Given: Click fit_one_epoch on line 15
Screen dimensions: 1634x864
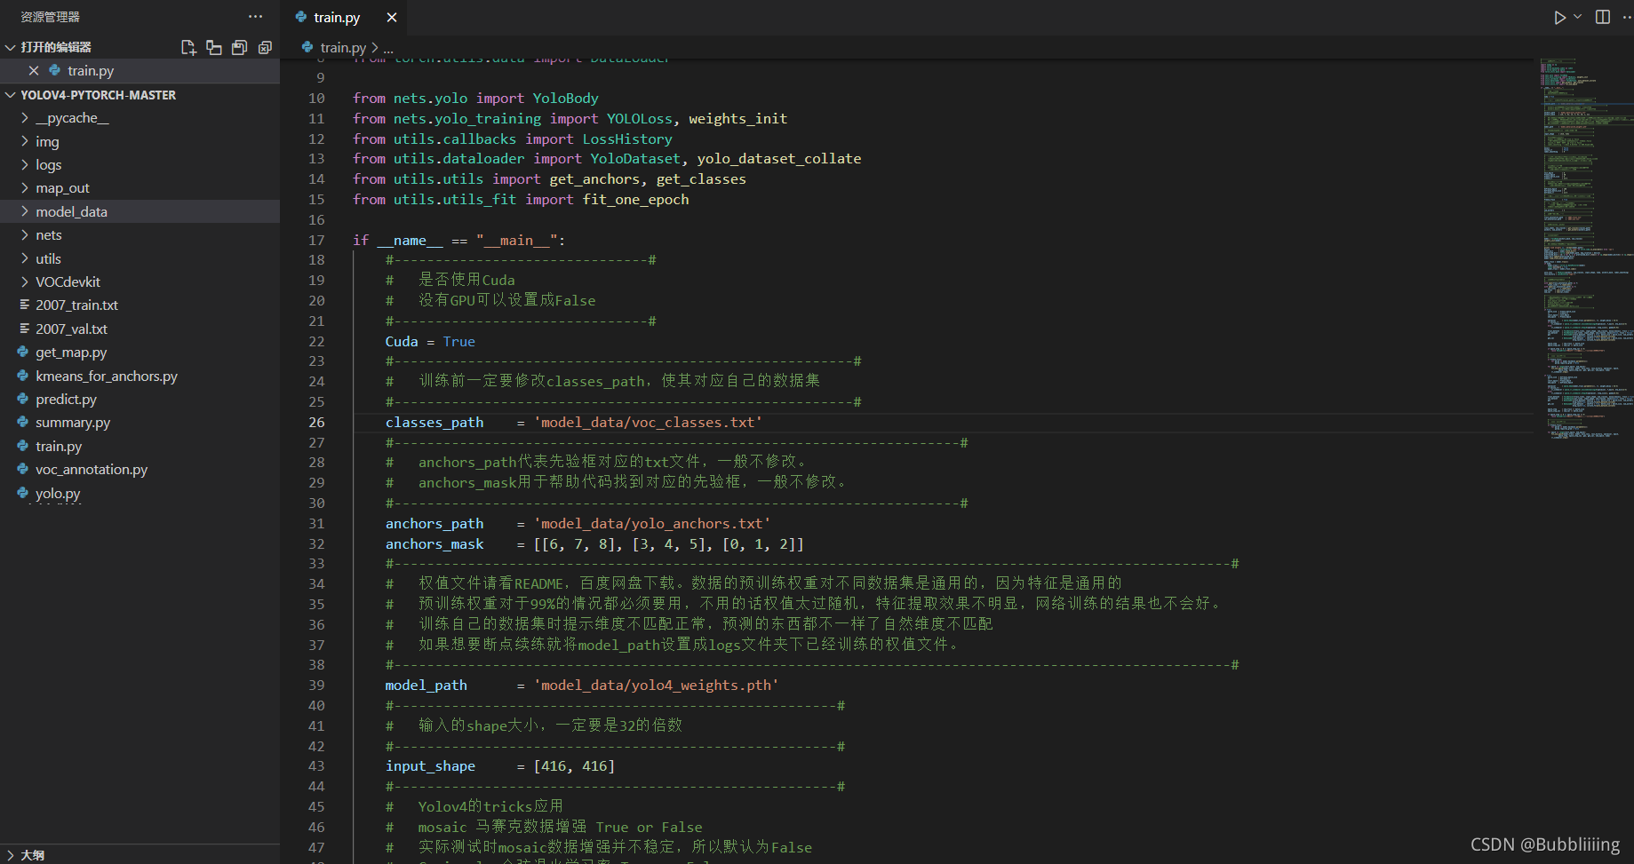Looking at the screenshot, I should 635,200.
